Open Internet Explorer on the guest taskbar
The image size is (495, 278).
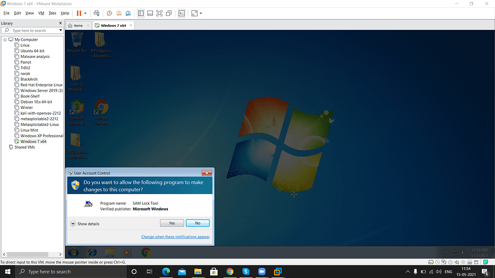(x=92, y=252)
